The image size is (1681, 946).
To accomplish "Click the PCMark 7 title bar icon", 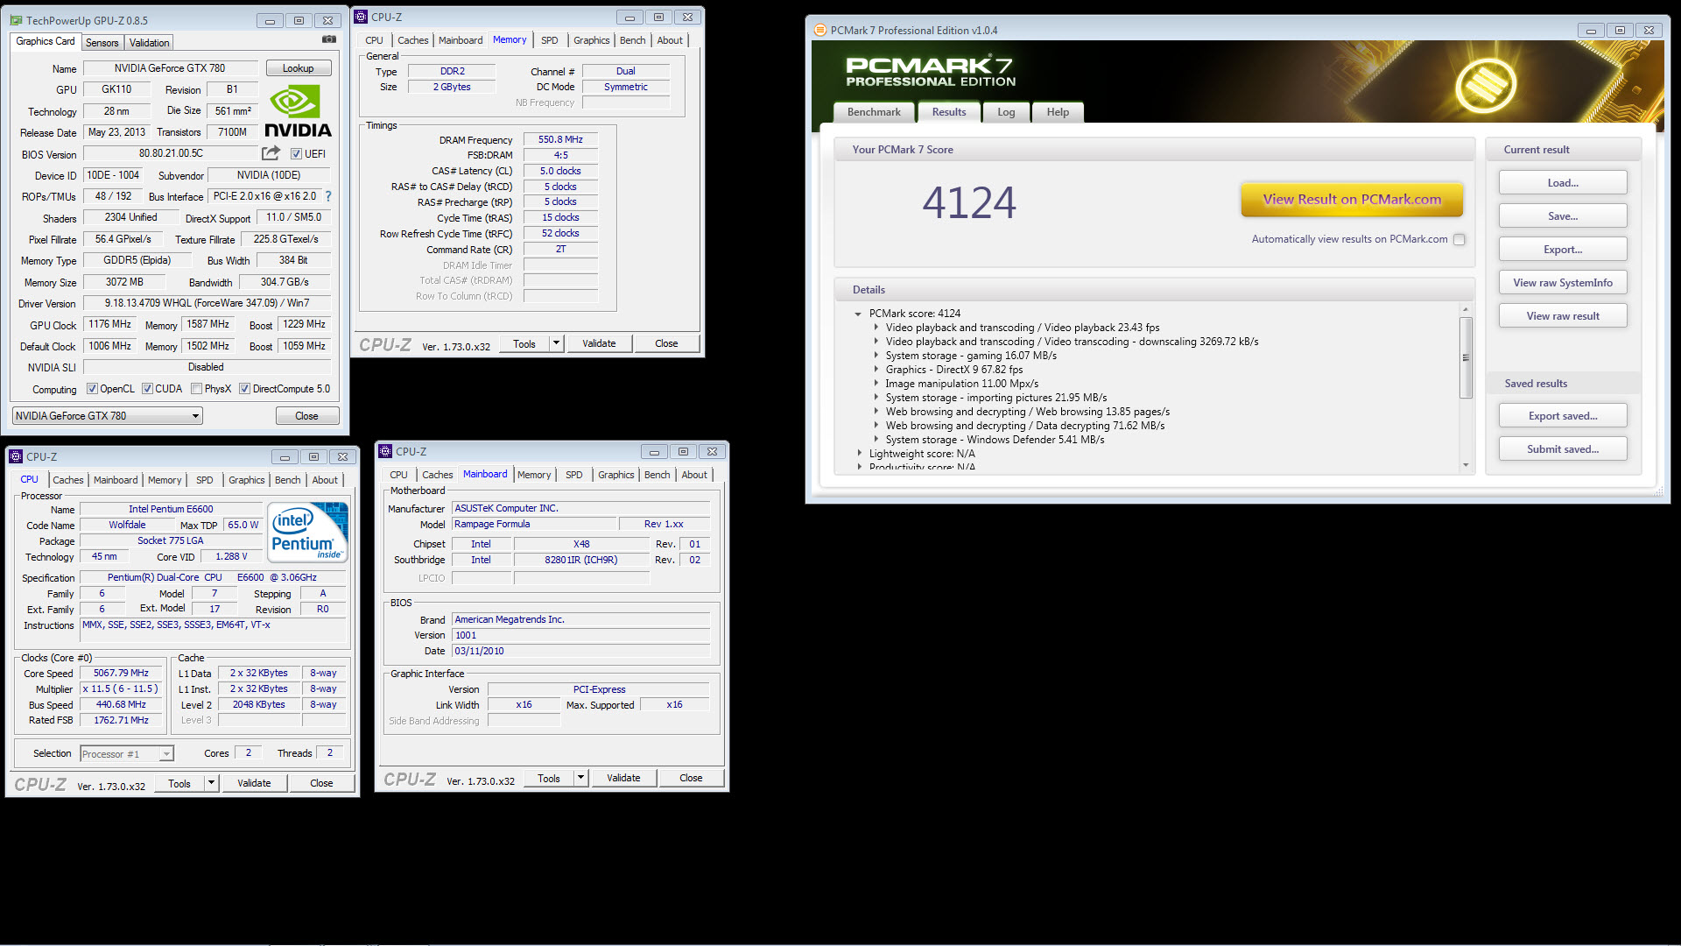I will tap(820, 30).
